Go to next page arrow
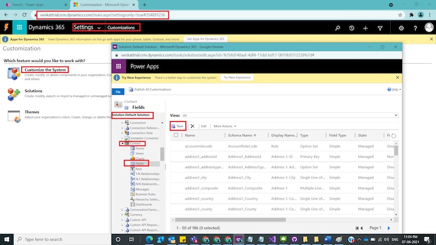Viewport: 436px width, 245px height. [x=389, y=228]
